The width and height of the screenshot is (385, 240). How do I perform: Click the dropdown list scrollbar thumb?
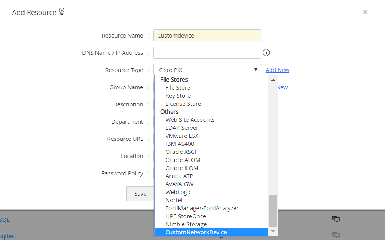pyautogui.click(x=273, y=211)
